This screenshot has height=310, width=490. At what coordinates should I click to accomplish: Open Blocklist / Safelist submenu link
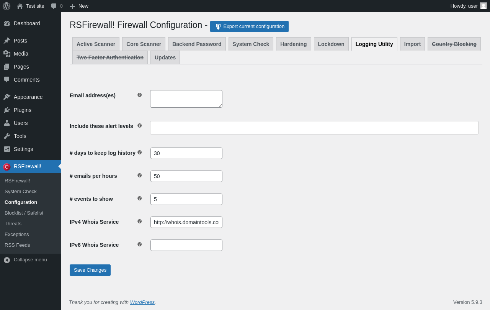(24, 213)
